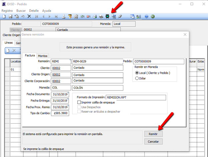Click the remission number field REM-0029

[97, 61]
